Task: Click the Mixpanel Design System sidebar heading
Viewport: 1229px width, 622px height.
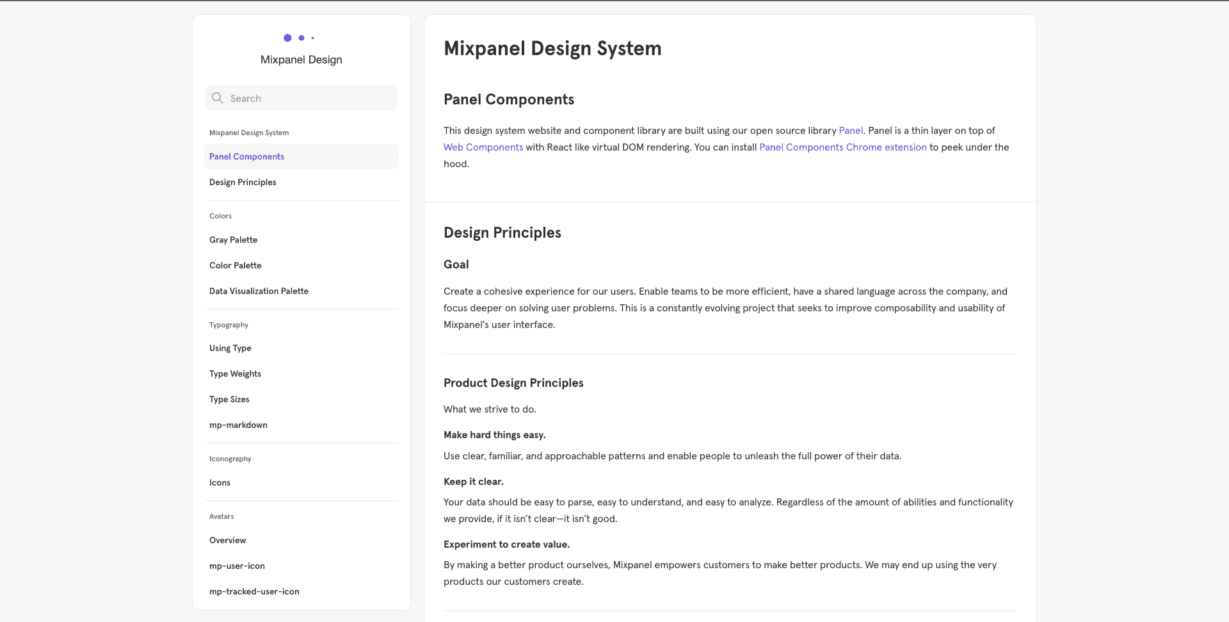Action: 249,133
